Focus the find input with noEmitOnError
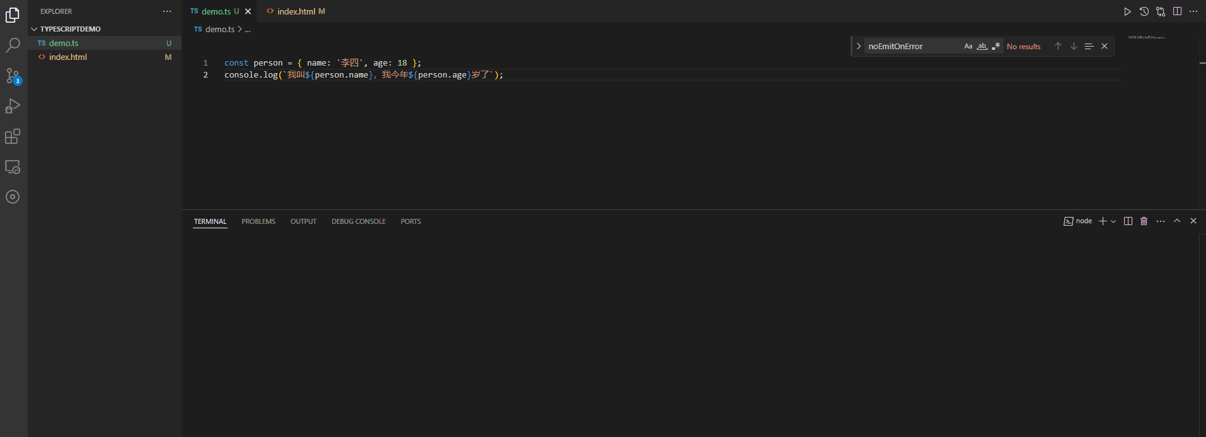This screenshot has width=1206, height=437. (913, 46)
